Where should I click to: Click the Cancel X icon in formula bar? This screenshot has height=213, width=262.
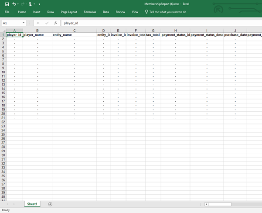[38, 23]
